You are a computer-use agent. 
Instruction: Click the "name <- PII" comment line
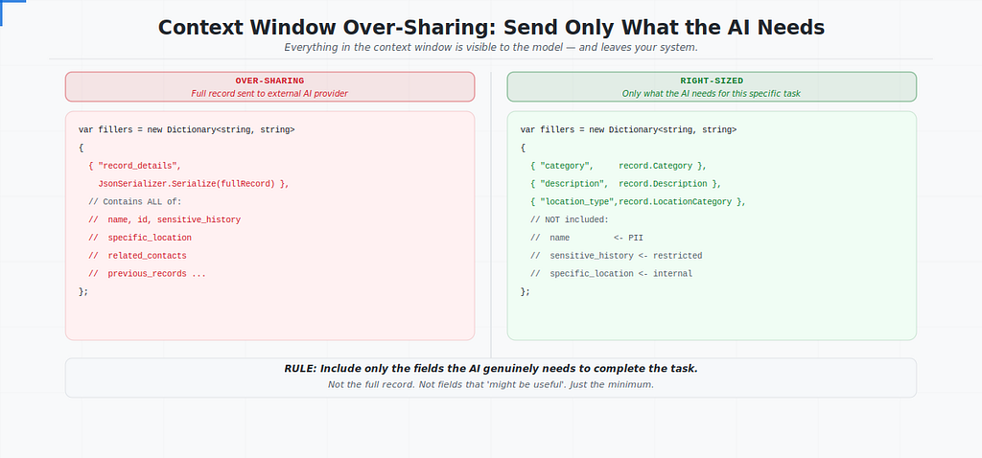(586, 238)
